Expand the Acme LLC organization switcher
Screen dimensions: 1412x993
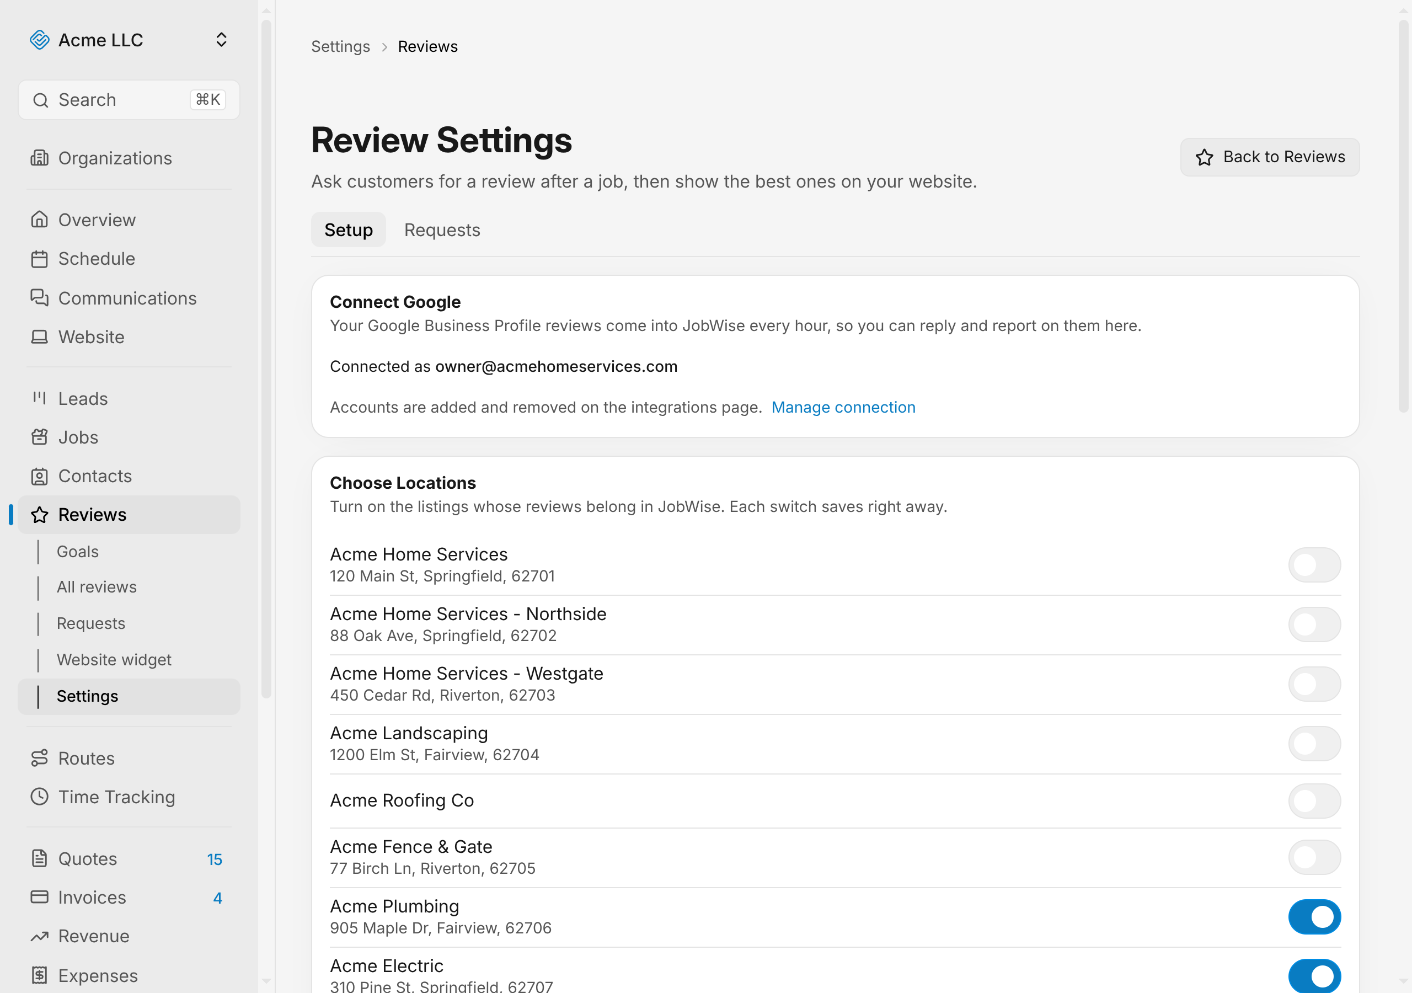(x=221, y=40)
